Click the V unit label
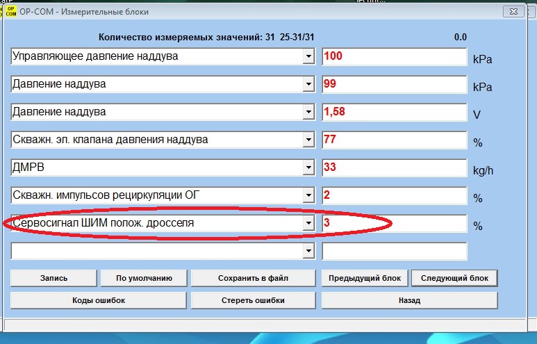Viewport: 537px width, 344px height. (x=477, y=115)
